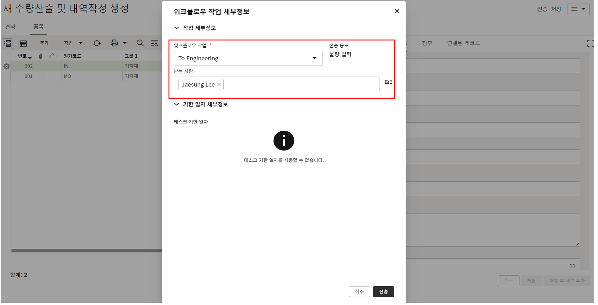Open the 작업 dropdown in toolbar
This screenshot has height=305, width=598.
[x=73, y=43]
